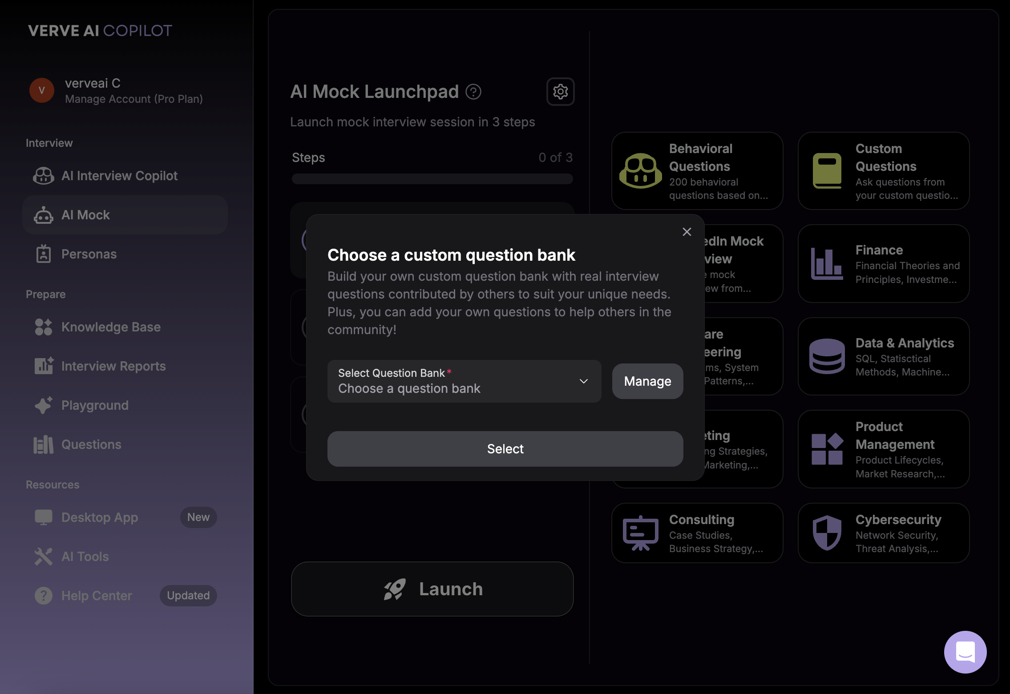The image size is (1010, 694).
Task: Expand the Select Question Bank dropdown
Action: [464, 381]
